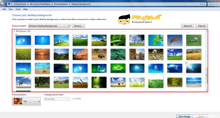Open the Tools menu
The height and width of the screenshot is (118, 220).
(x=18, y=9)
